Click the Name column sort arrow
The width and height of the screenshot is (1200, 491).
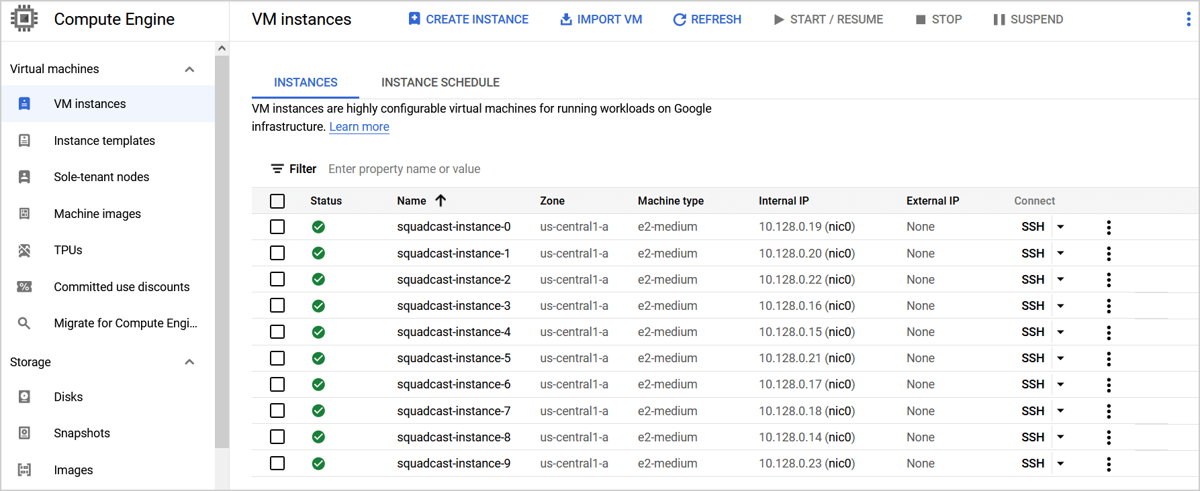tap(441, 201)
